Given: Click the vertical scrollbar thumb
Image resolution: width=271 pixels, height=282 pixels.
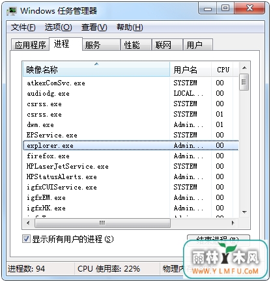Looking at the screenshot, I should pos(244,82).
